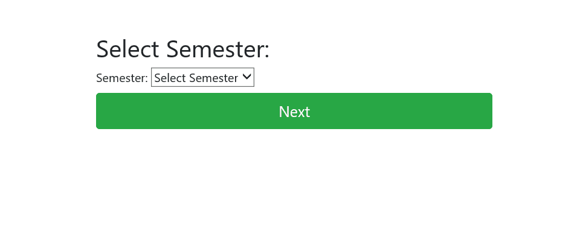The width and height of the screenshot is (580, 225).
Task: Click the down arrow beside Select Semester
Action: tap(246, 77)
